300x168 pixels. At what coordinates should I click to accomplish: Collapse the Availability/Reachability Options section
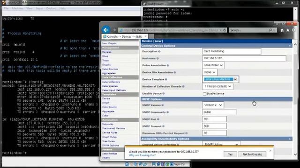[290, 139]
